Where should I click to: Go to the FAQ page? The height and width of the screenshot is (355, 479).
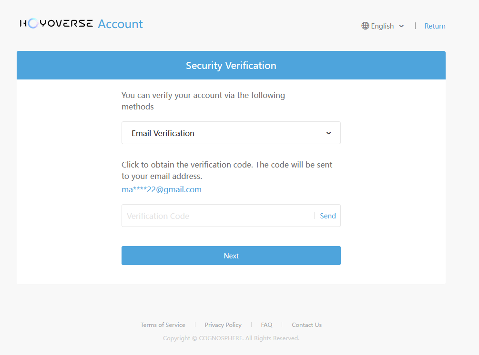pos(266,325)
